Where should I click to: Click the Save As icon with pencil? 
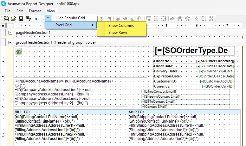(28, 19)
